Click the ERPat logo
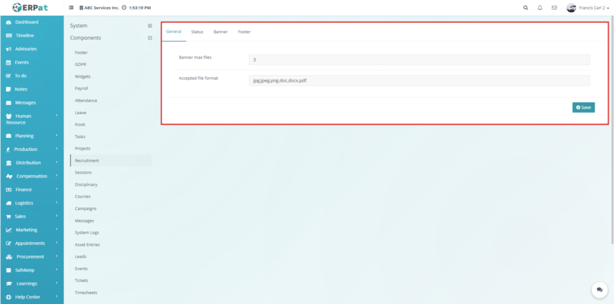The image size is (614, 304). [31, 7]
